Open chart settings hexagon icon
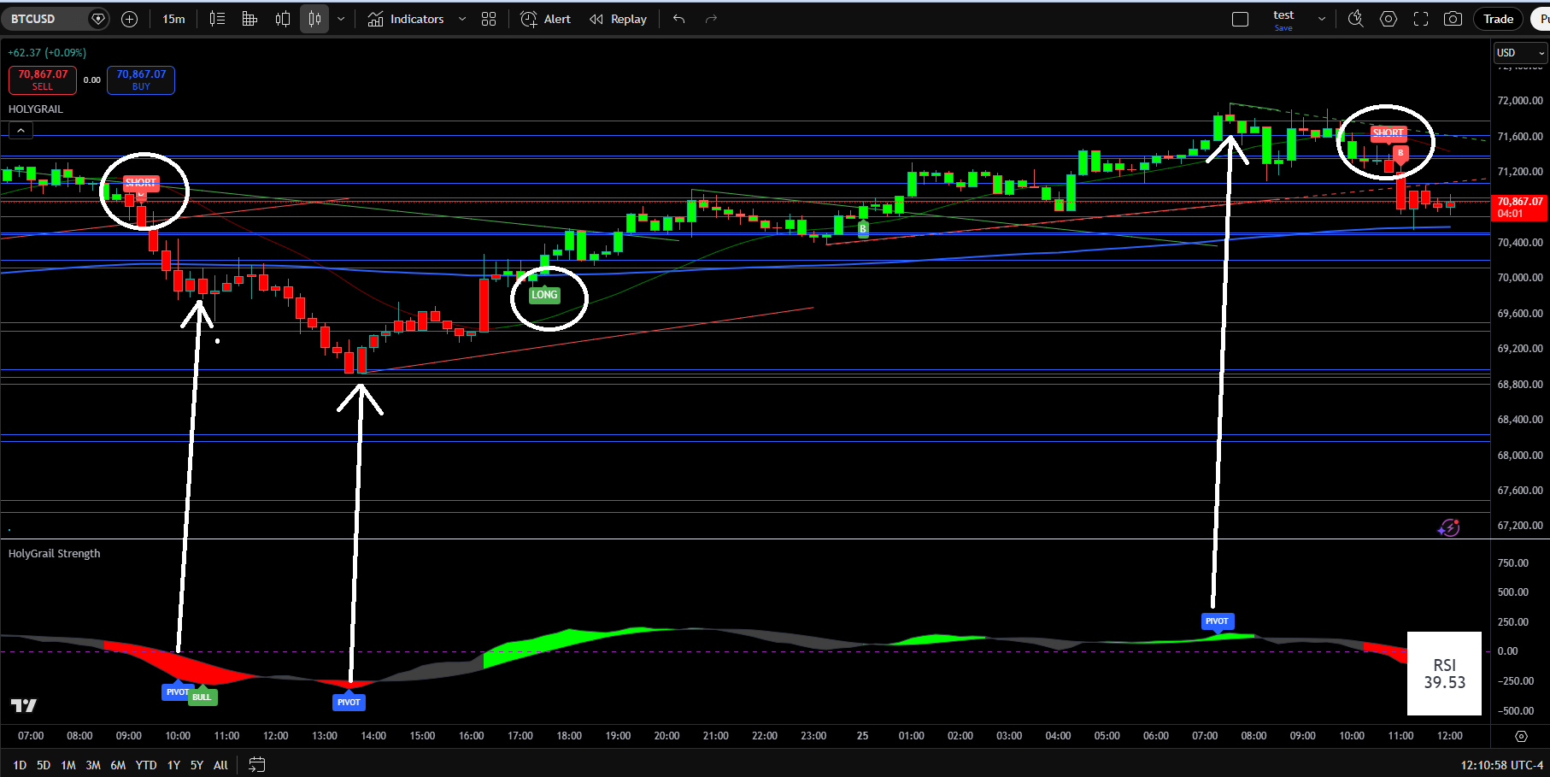1550x777 pixels. coord(1389,19)
